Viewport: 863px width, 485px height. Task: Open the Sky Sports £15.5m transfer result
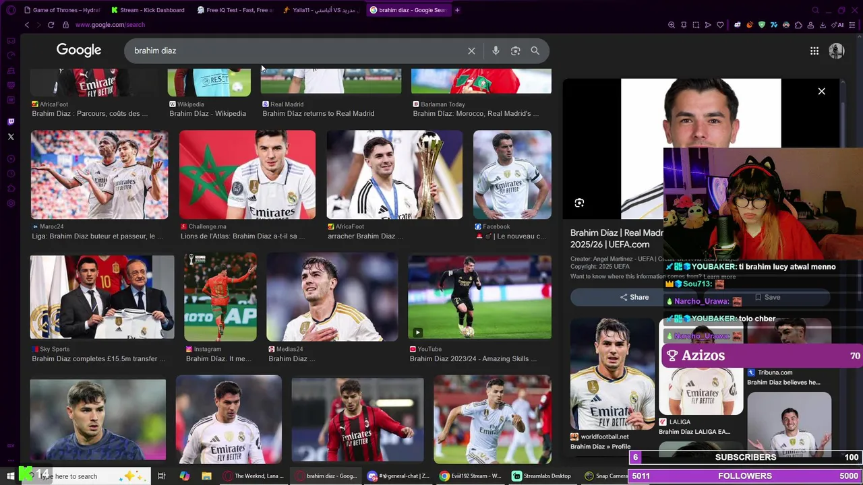[98, 359]
